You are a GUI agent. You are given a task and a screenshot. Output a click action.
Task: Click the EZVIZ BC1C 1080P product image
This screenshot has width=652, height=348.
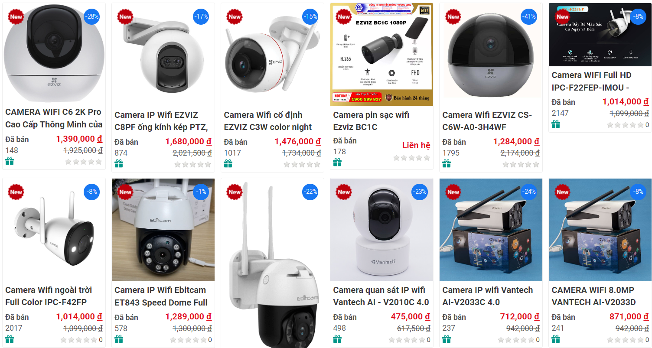[x=381, y=55]
